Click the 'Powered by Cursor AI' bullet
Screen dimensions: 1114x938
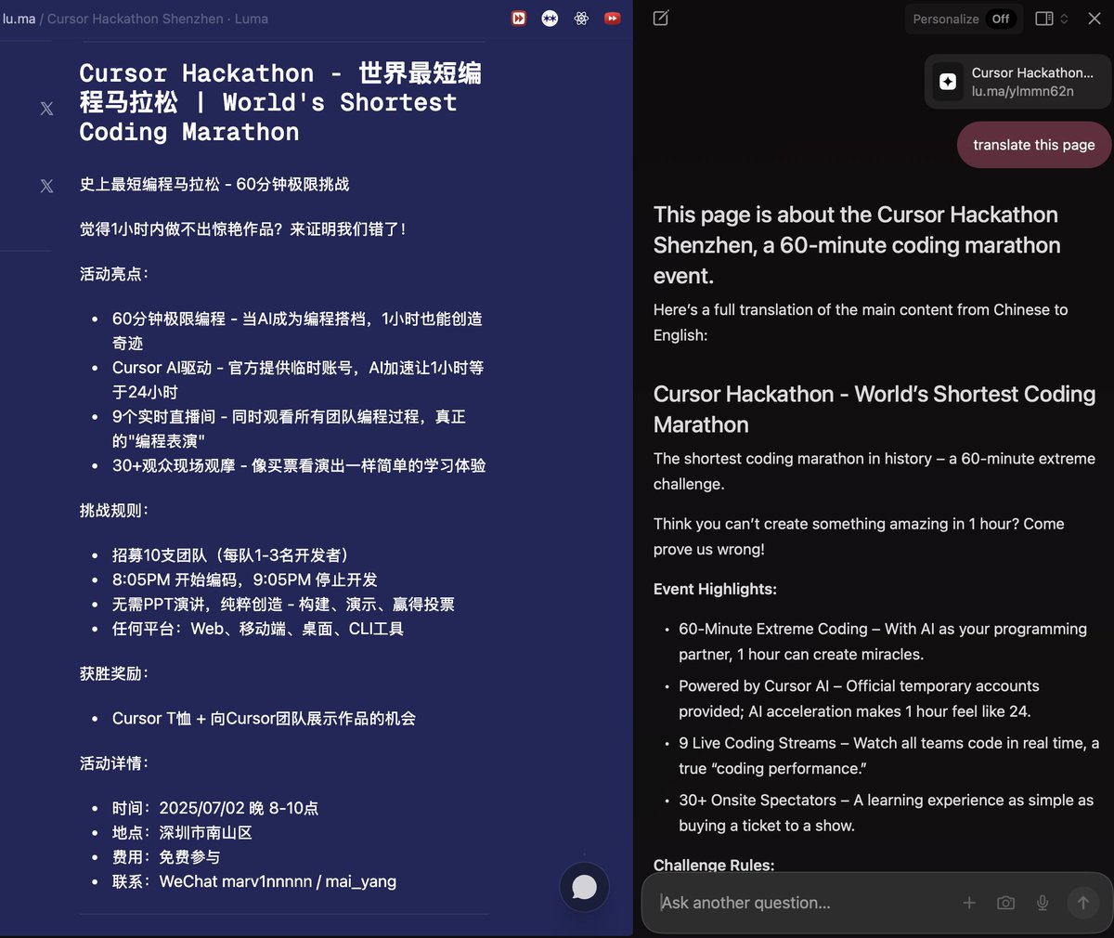tap(859, 698)
